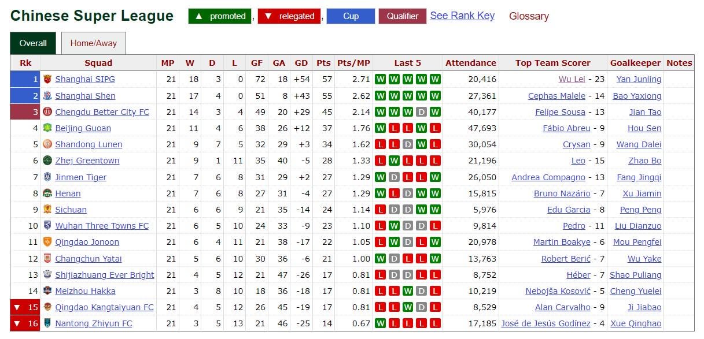Select the Beijing Guoan club logo
704x339 pixels.
click(x=49, y=128)
